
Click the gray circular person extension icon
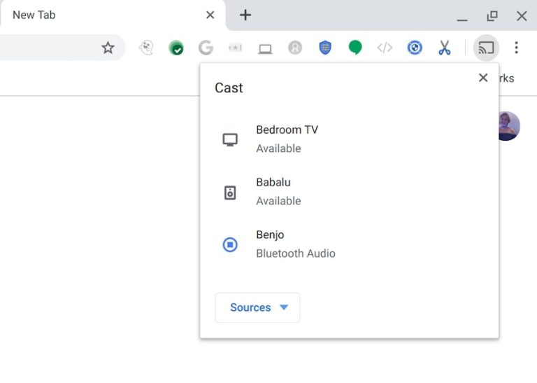point(295,48)
